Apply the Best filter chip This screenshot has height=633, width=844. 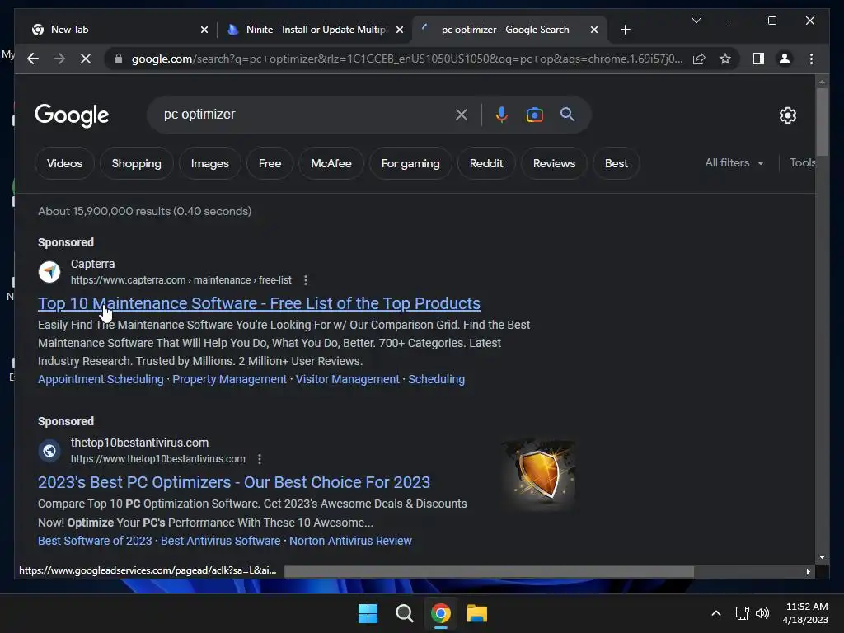[616, 163]
